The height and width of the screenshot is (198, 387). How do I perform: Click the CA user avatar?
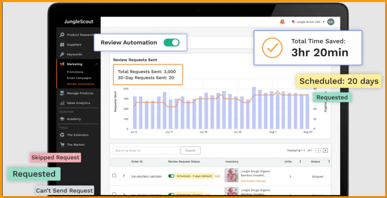pyautogui.click(x=330, y=22)
